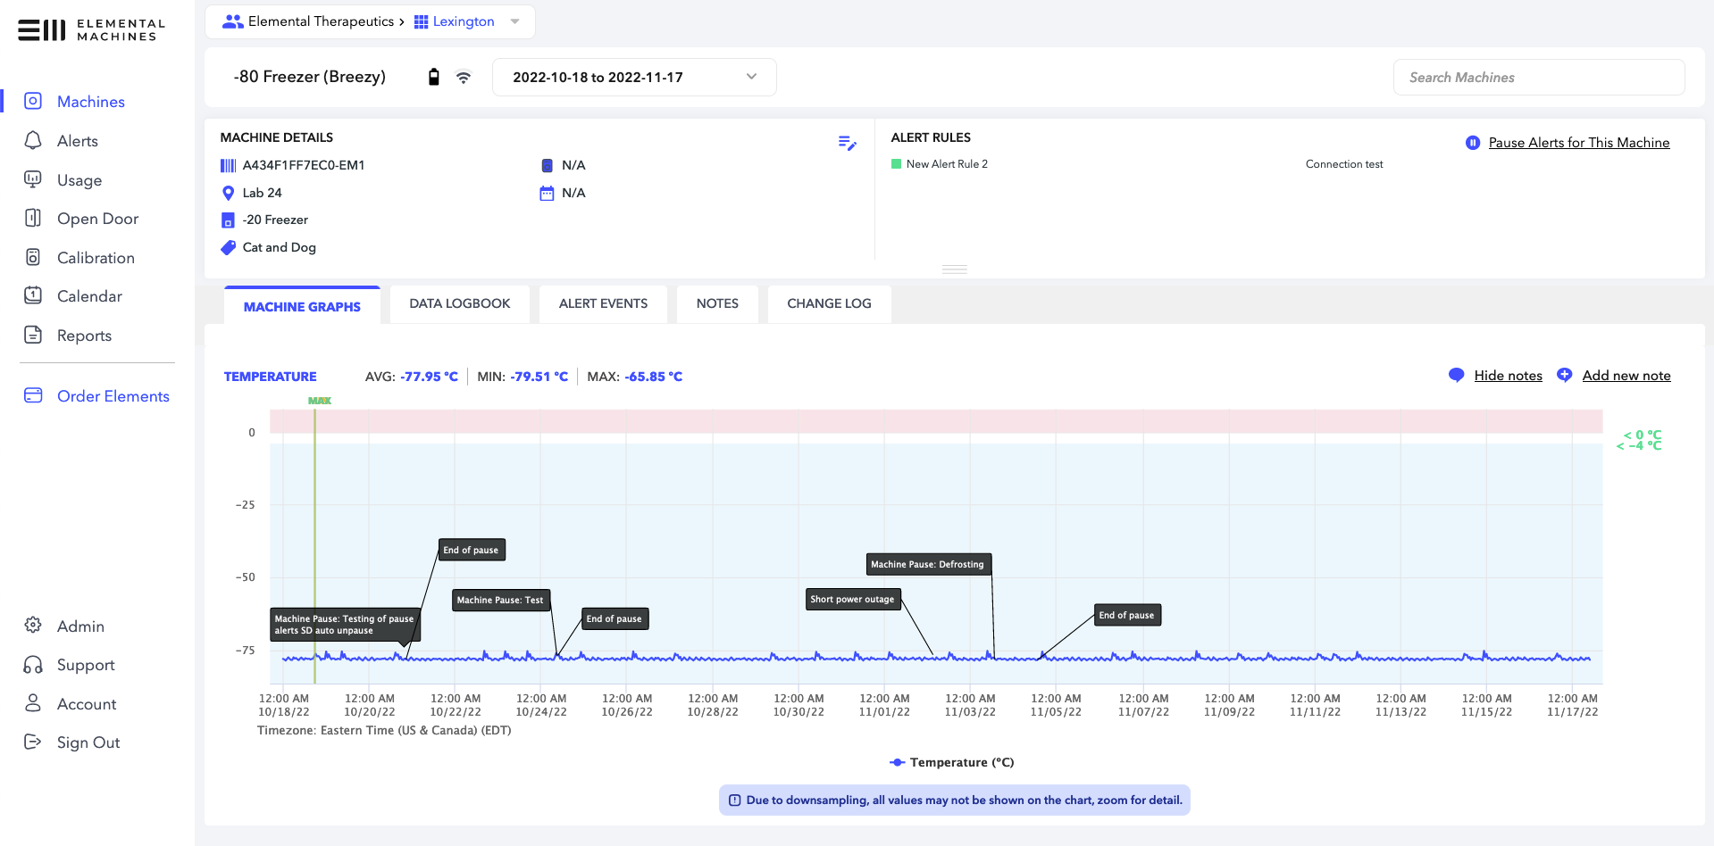Click the -20 Freezer type icon
The image size is (1714, 846).
pyautogui.click(x=228, y=220)
